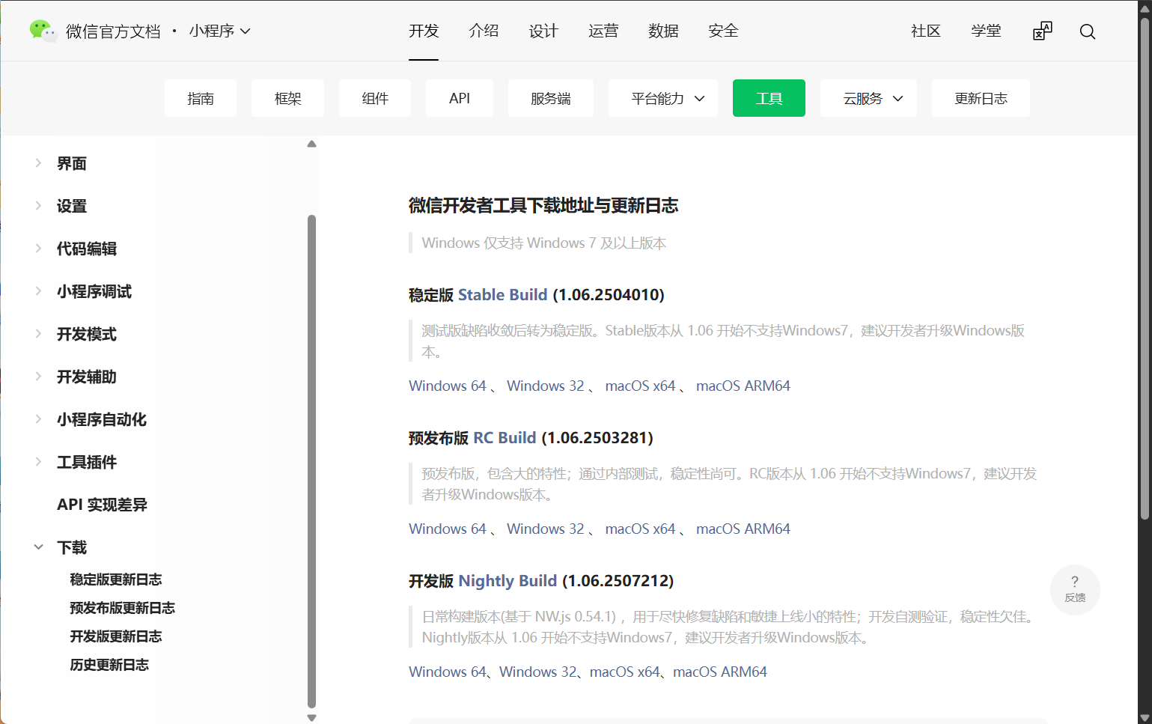Switch to the 介绍 top tab
The width and height of the screenshot is (1152, 724).
coord(484,31)
